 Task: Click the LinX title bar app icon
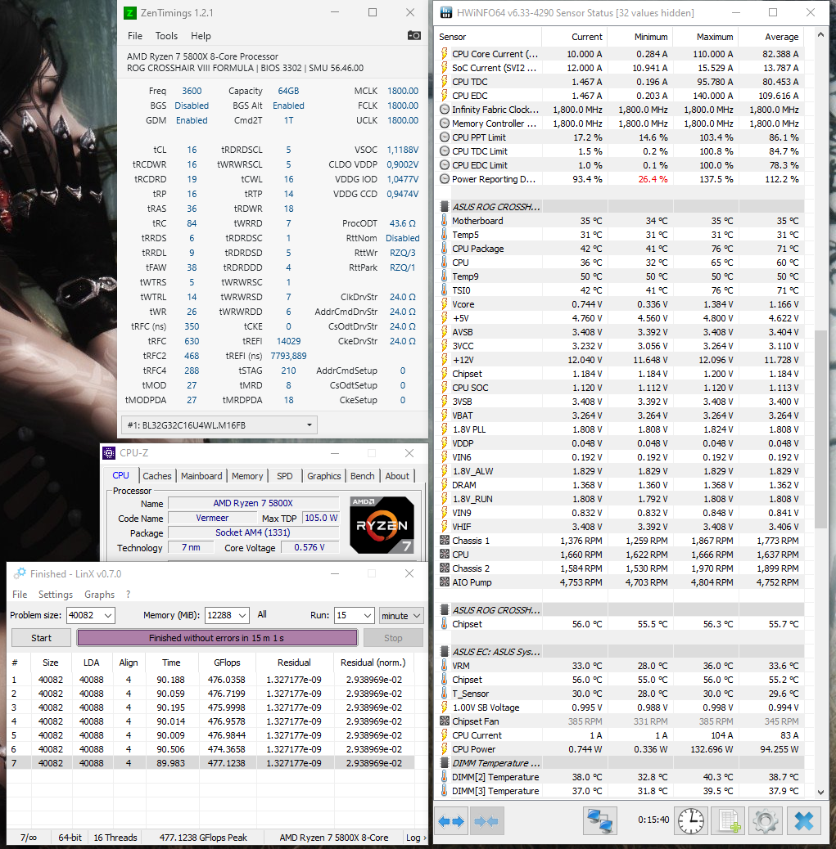[20, 573]
